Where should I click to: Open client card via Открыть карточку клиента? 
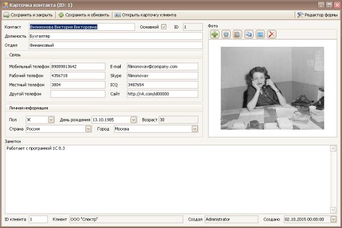click(x=145, y=14)
